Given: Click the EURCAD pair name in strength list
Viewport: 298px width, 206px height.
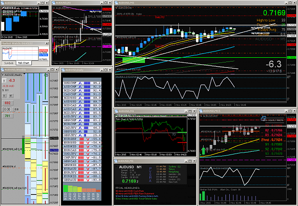Looking at the screenshot, I should (70, 150).
